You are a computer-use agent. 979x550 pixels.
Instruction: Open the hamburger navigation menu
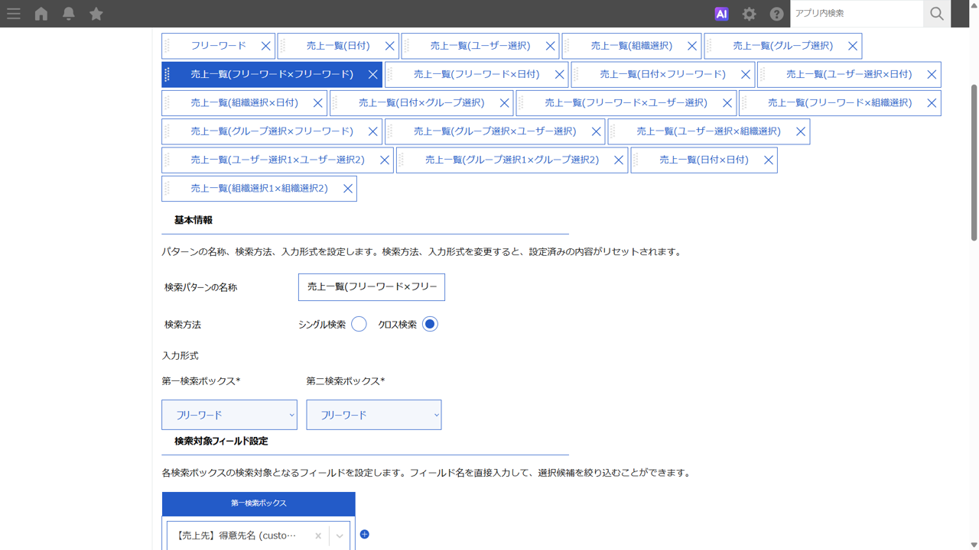click(x=14, y=14)
